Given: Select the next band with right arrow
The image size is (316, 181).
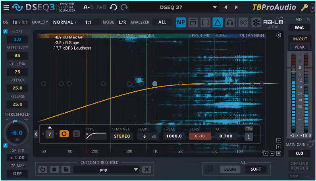Looking at the screenshot, I should [x=56, y=134].
